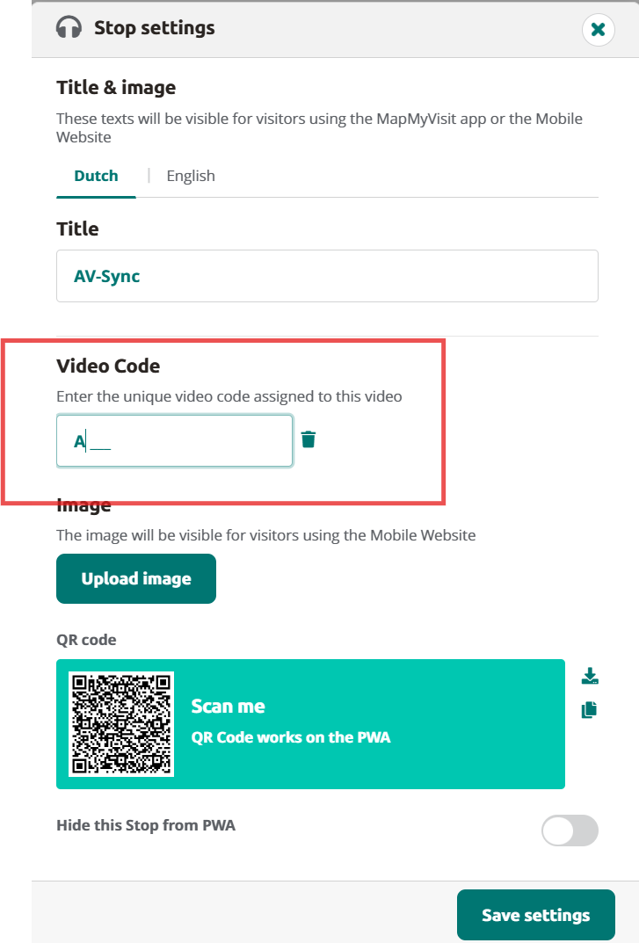Download the QR code

(590, 676)
